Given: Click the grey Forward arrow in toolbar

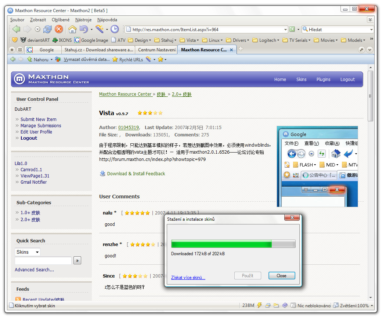Looking at the screenshot, I should click(x=27, y=29).
